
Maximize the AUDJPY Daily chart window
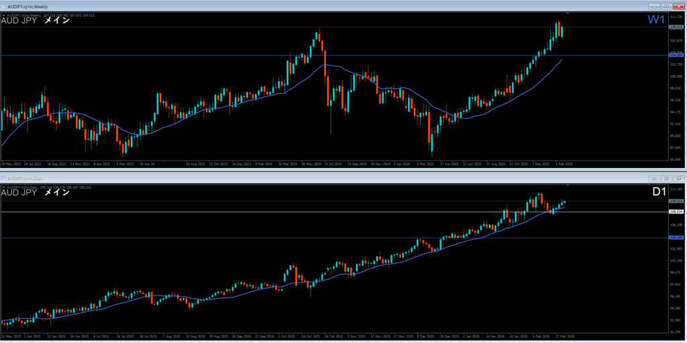click(666, 179)
